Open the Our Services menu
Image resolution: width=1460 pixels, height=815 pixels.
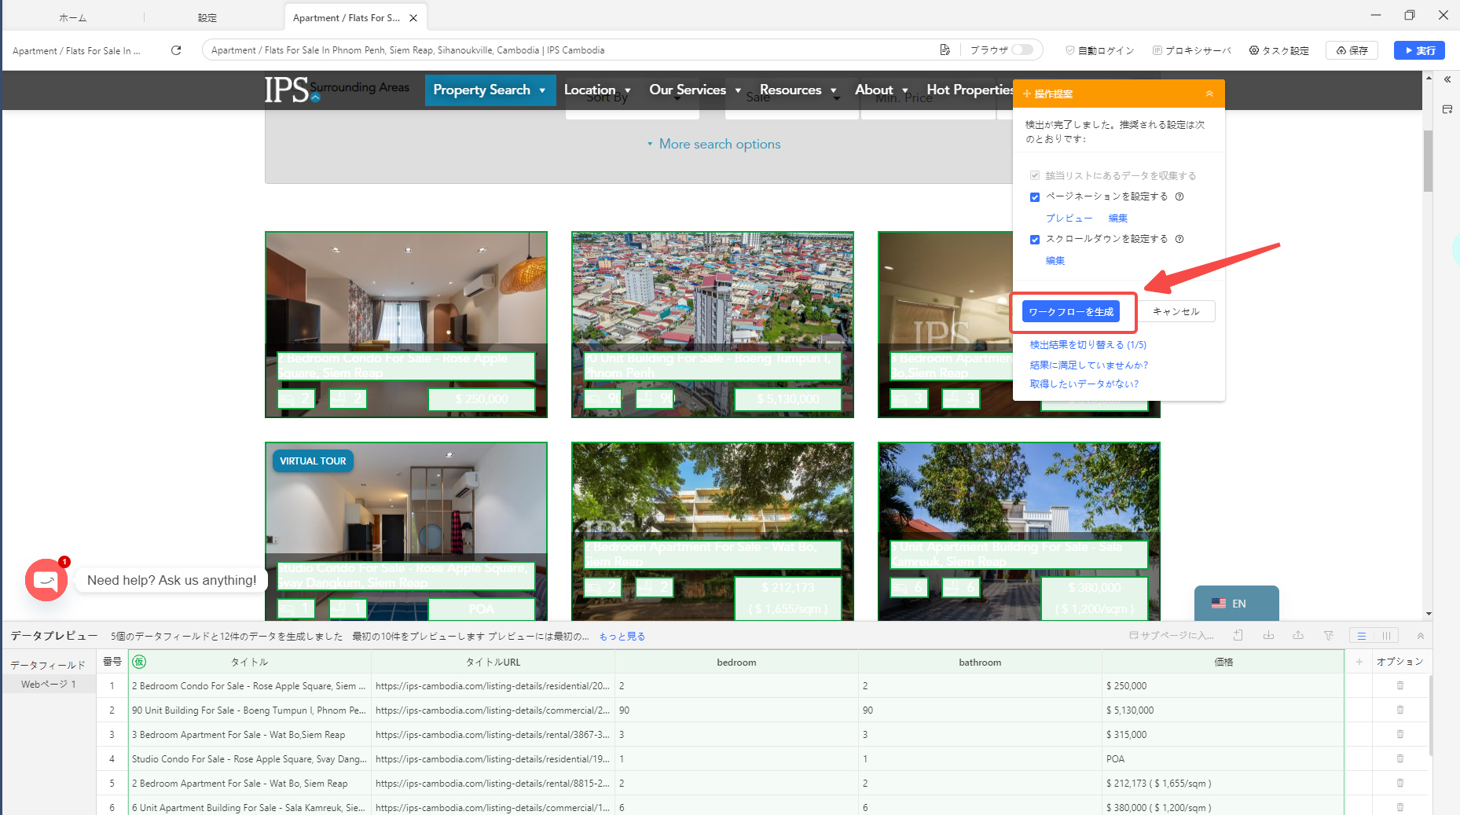695,90
